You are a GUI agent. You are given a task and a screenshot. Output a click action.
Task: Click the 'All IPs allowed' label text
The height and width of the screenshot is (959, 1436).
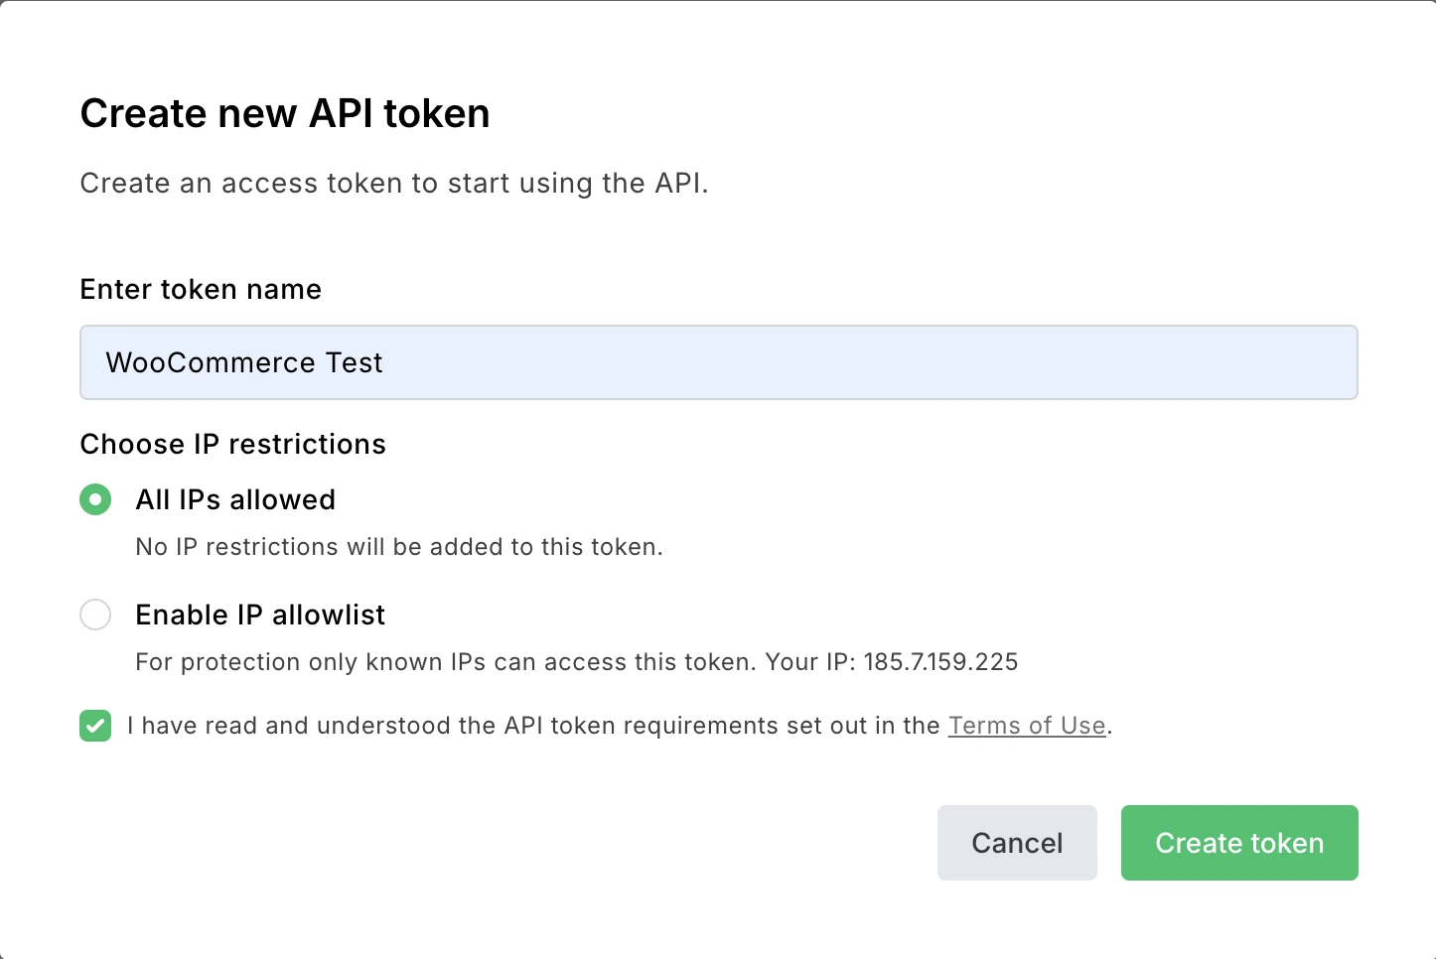235,499
